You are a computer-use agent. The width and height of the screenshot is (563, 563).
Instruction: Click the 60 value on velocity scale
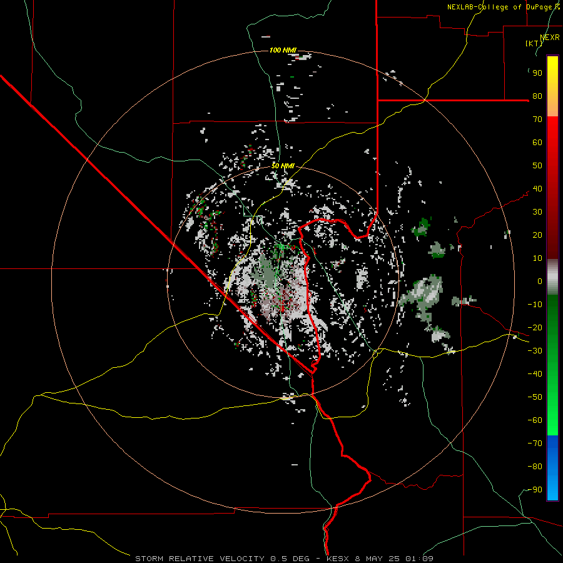pos(537,143)
